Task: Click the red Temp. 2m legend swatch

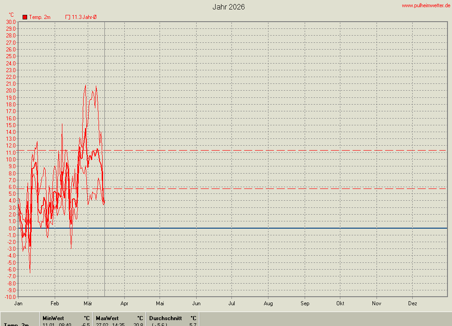Action: click(x=25, y=17)
